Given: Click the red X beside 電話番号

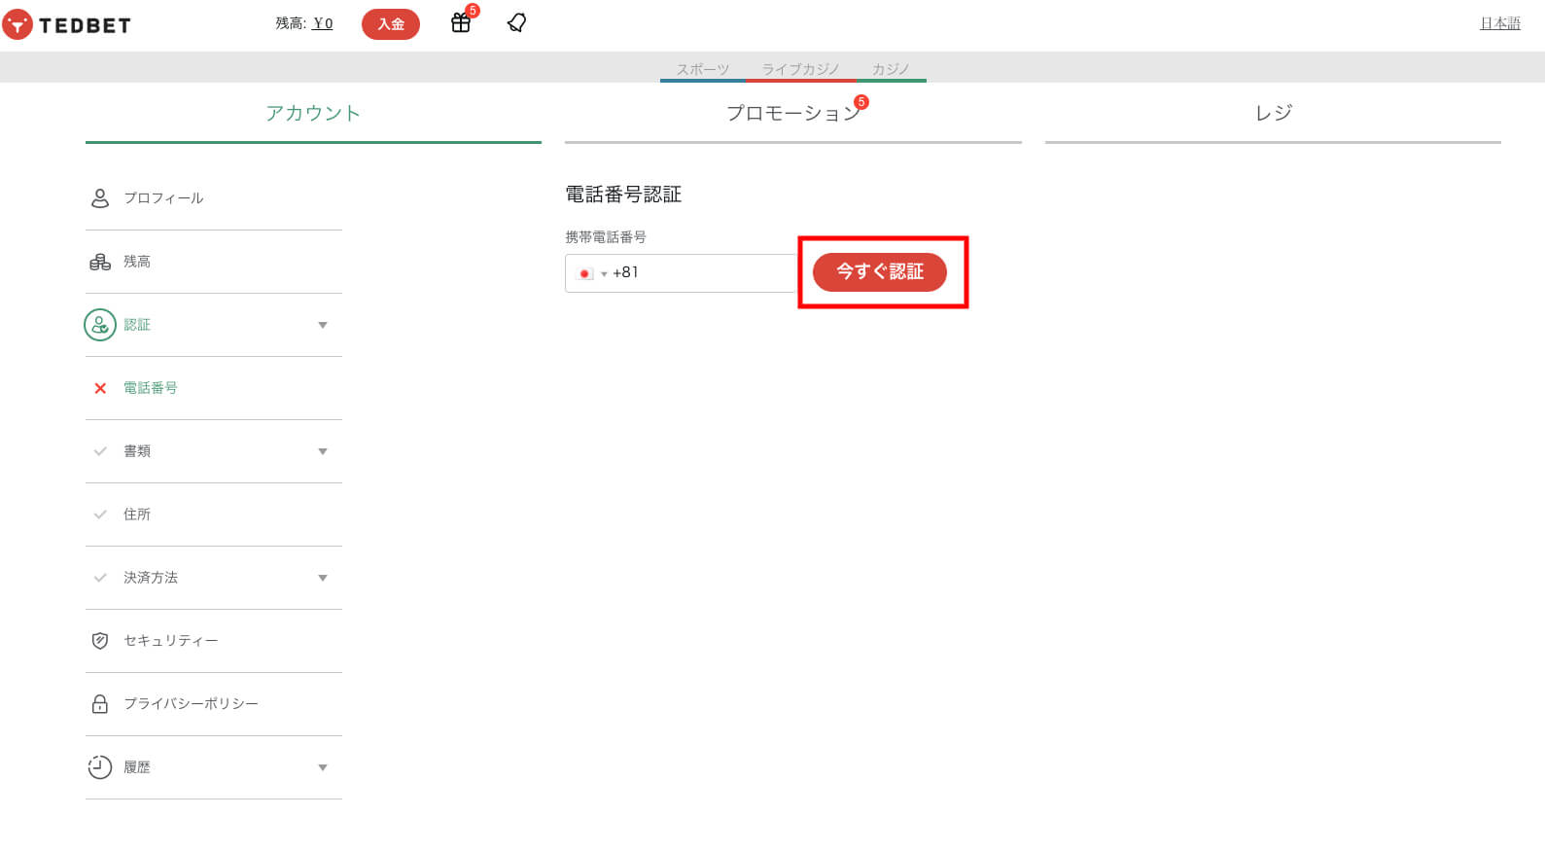Looking at the screenshot, I should [100, 388].
